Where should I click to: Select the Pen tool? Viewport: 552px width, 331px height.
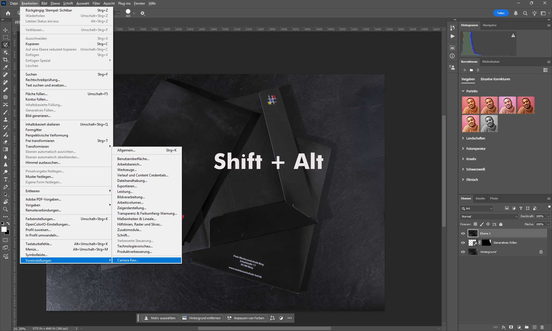[5, 187]
